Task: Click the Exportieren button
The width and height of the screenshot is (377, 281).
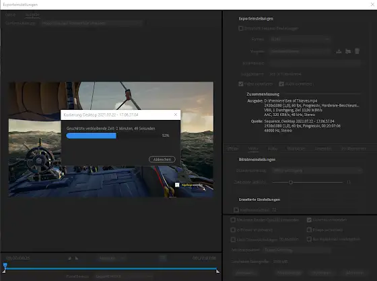Action: [322, 273]
